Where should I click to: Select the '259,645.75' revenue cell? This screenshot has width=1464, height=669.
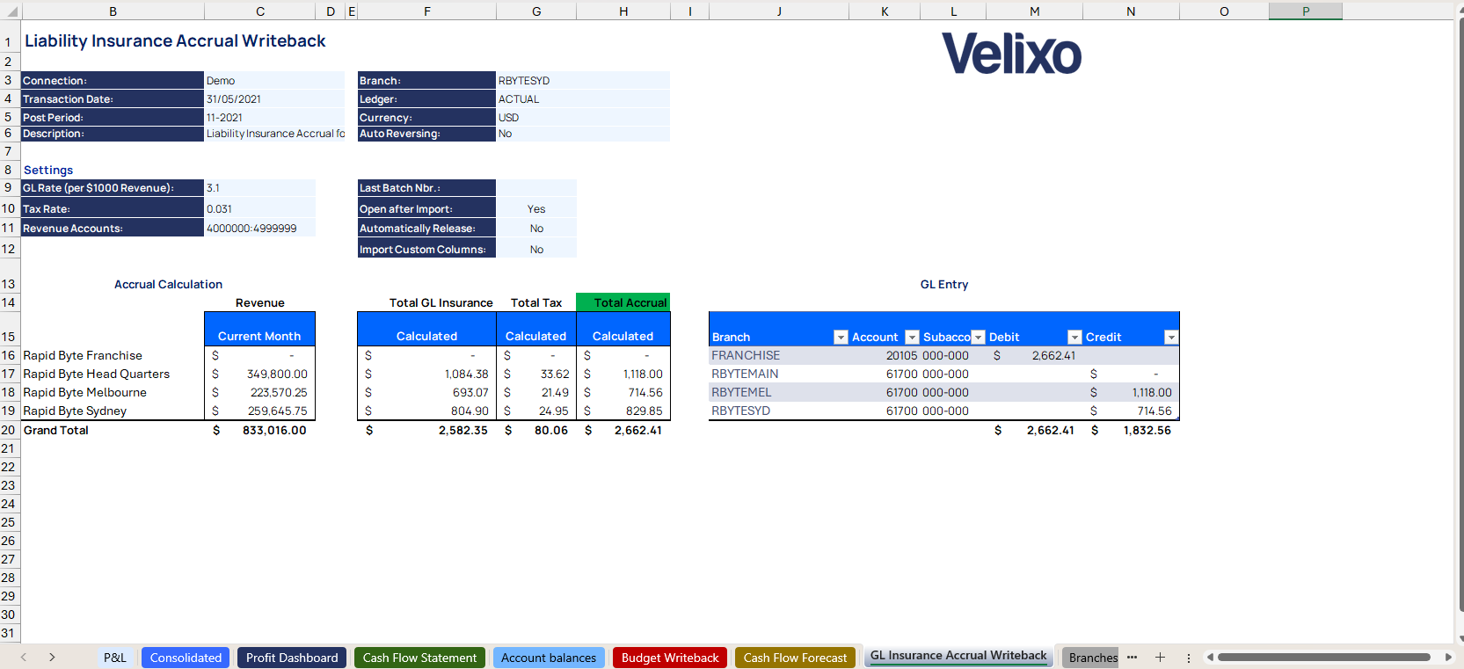pos(259,411)
